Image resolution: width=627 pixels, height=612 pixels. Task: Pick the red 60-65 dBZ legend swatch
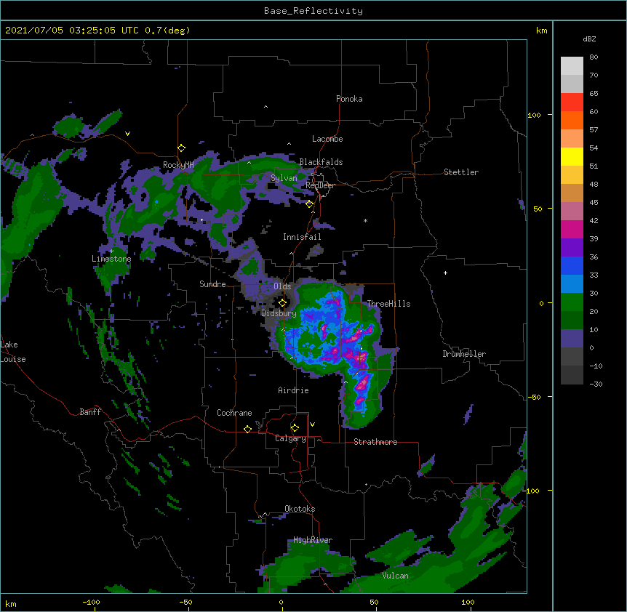click(x=572, y=102)
